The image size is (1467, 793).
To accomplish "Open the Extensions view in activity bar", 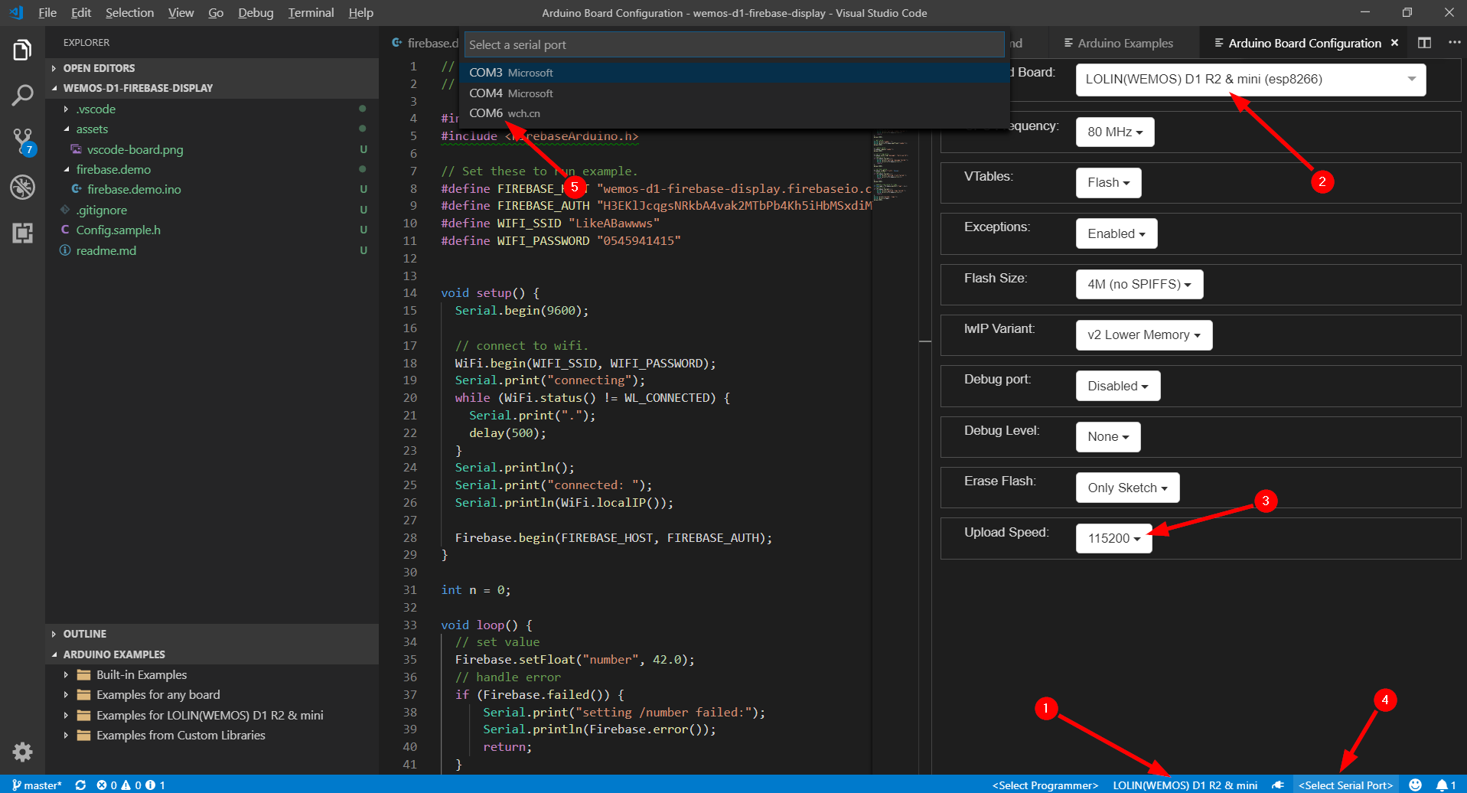I will [22, 233].
